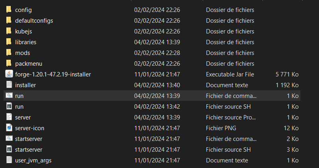This screenshot has width=319, height=168.
Task: Click the config folder icon
Action: [9, 10]
